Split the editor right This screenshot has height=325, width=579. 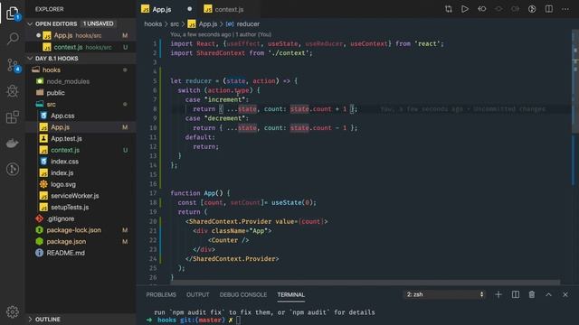(549, 9)
